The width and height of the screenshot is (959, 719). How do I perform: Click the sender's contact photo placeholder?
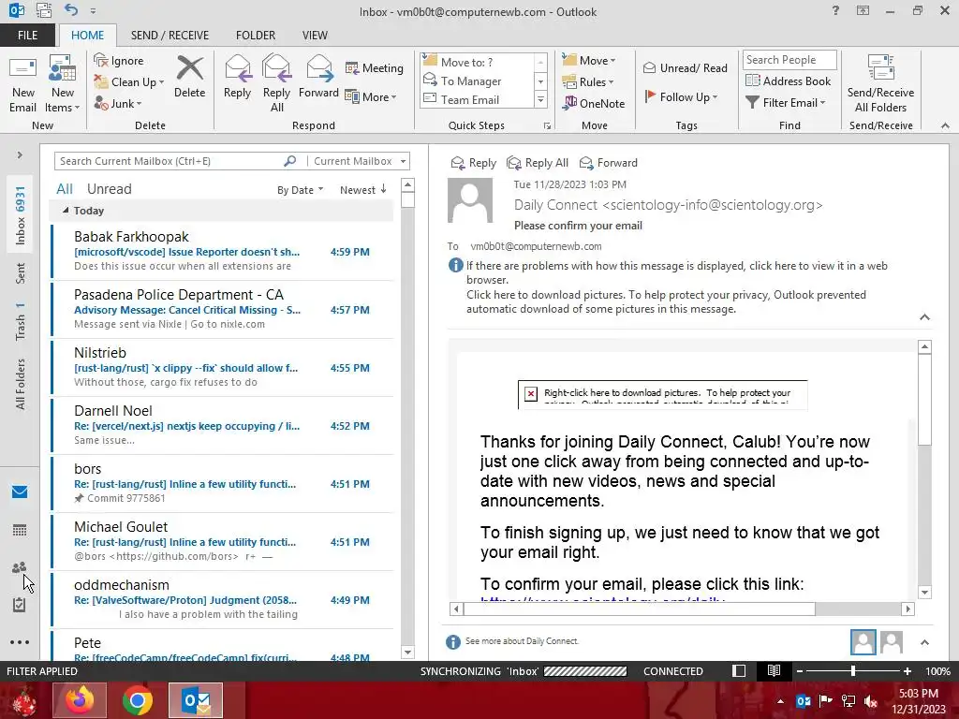pyautogui.click(x=470, y=200)
